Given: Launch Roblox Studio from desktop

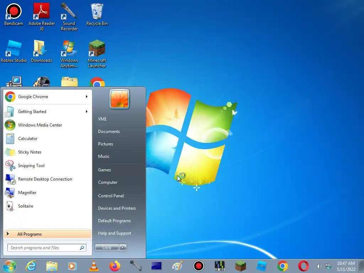Looking at the screenshot, I should tap(14, 51).
